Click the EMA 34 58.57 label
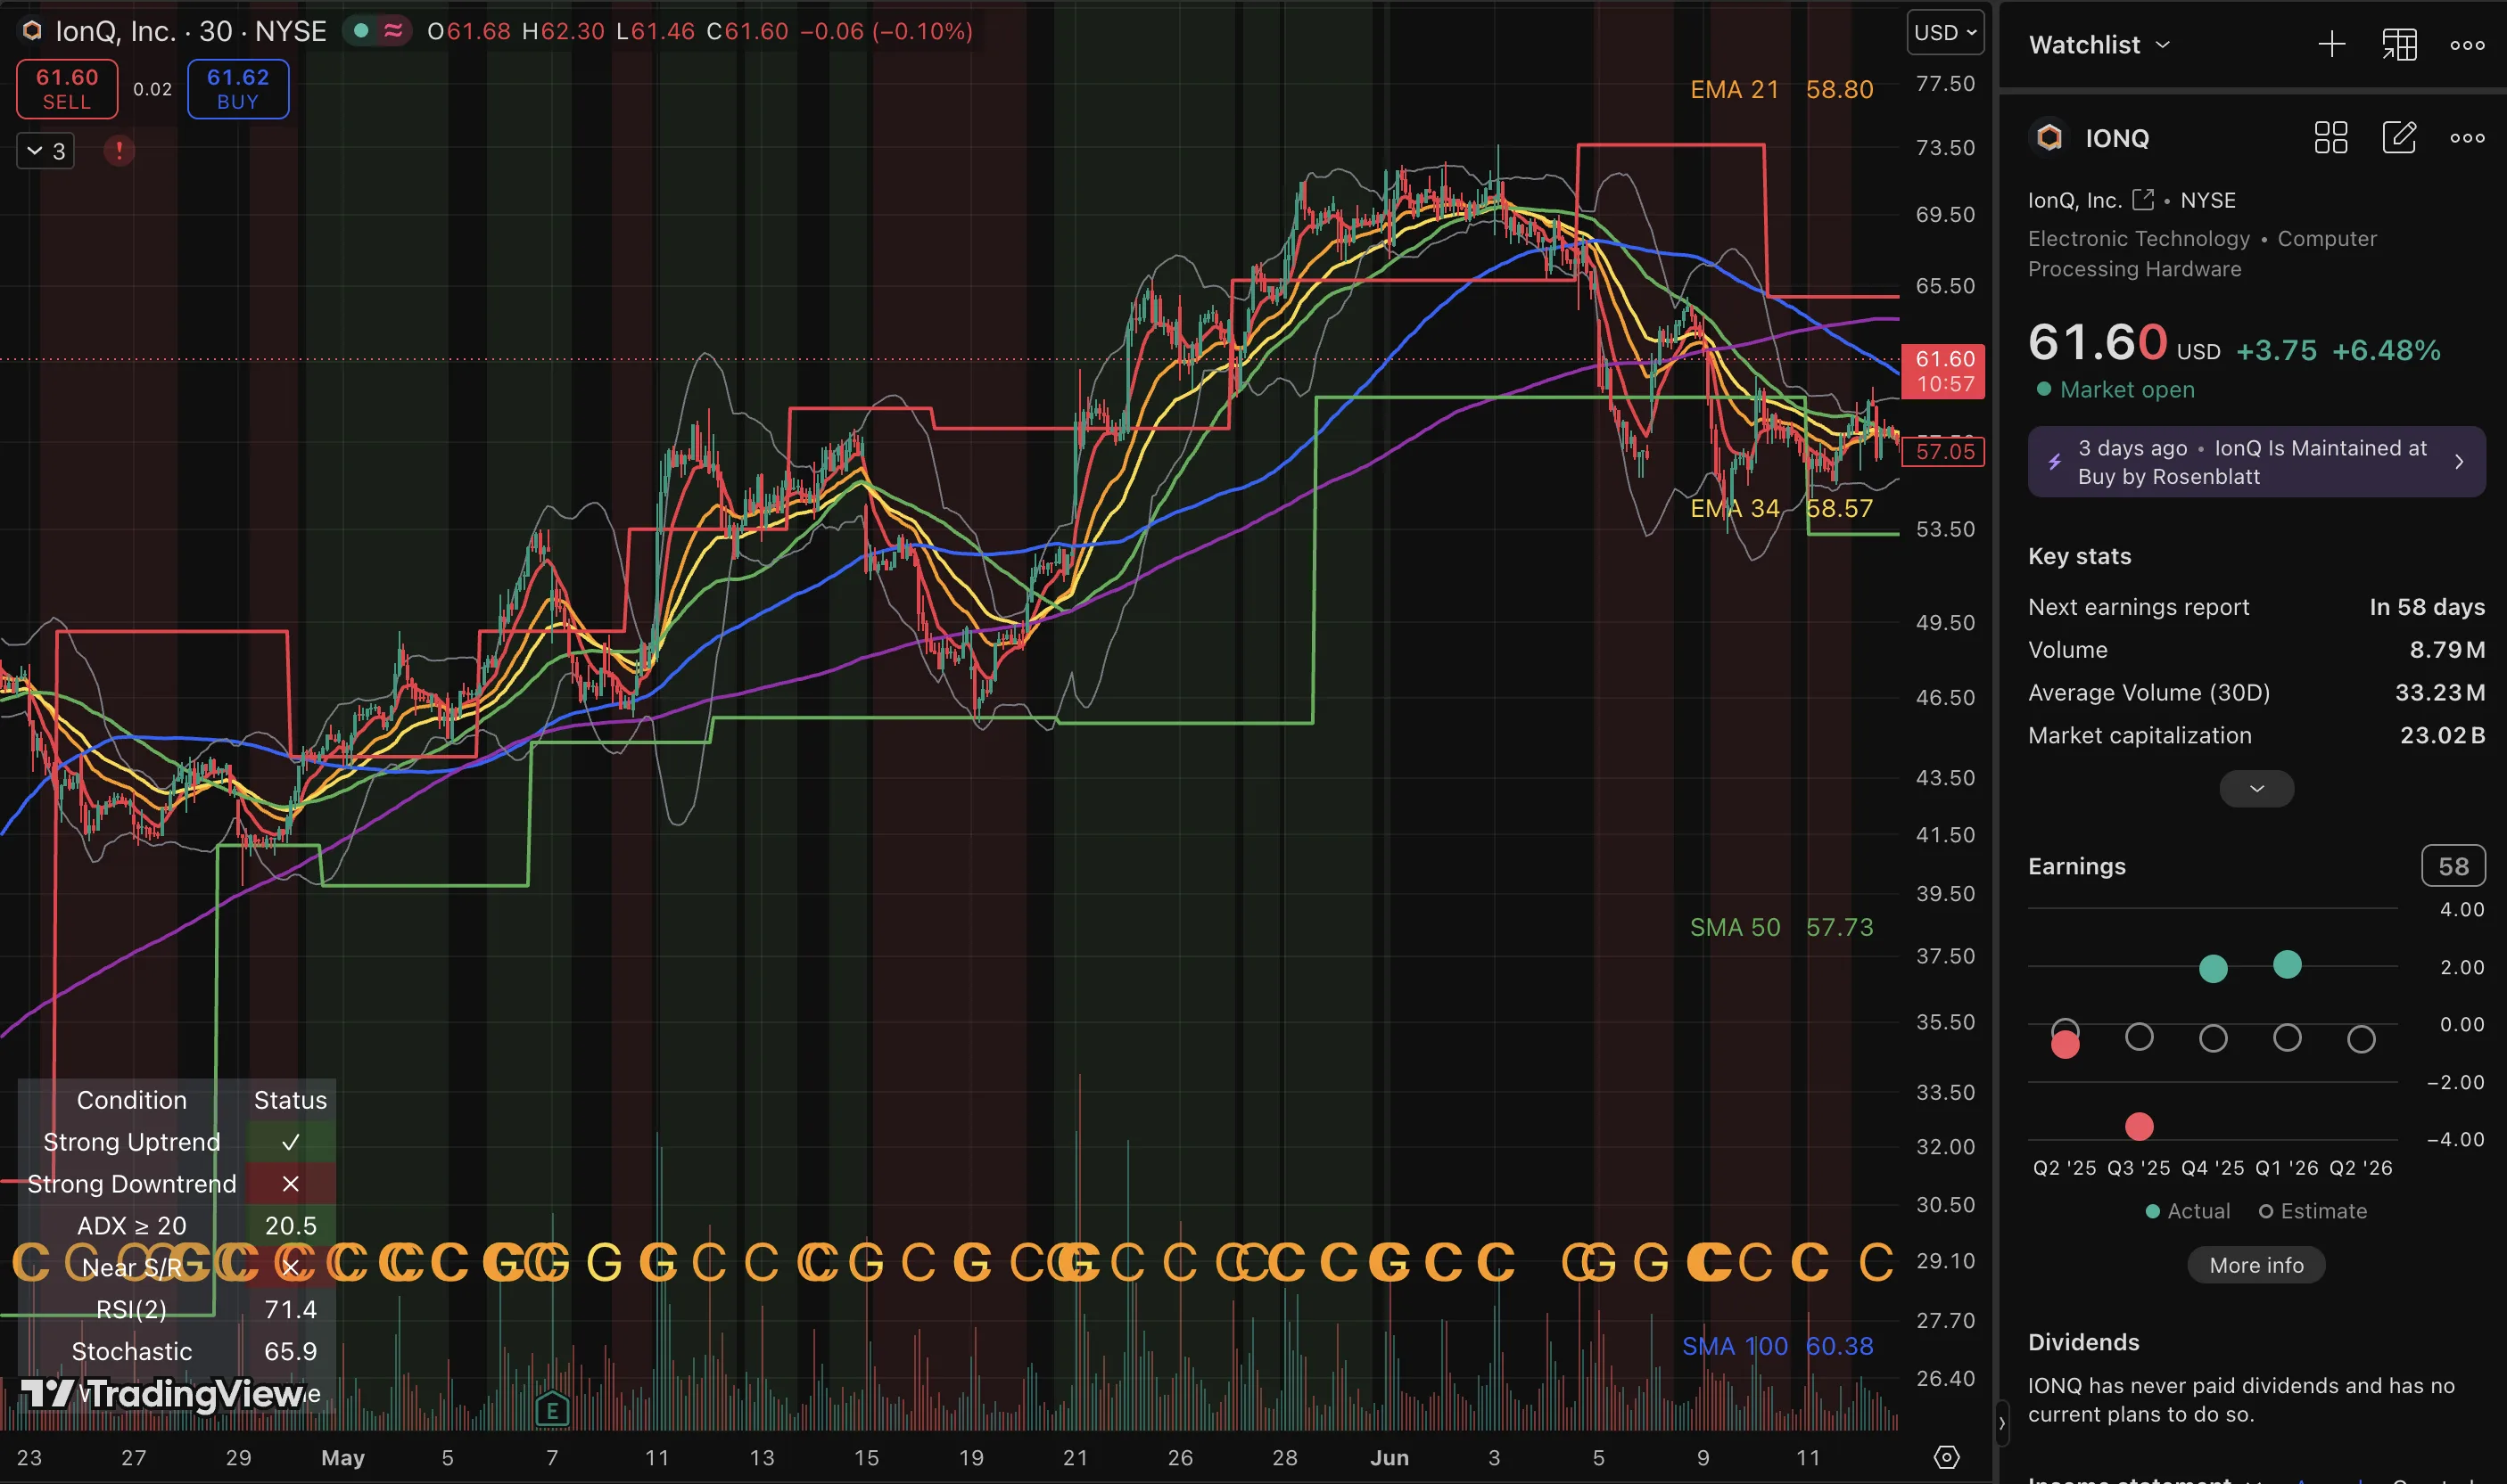The width and height of the screenshot is (2507, 1484). [1781, 508]
